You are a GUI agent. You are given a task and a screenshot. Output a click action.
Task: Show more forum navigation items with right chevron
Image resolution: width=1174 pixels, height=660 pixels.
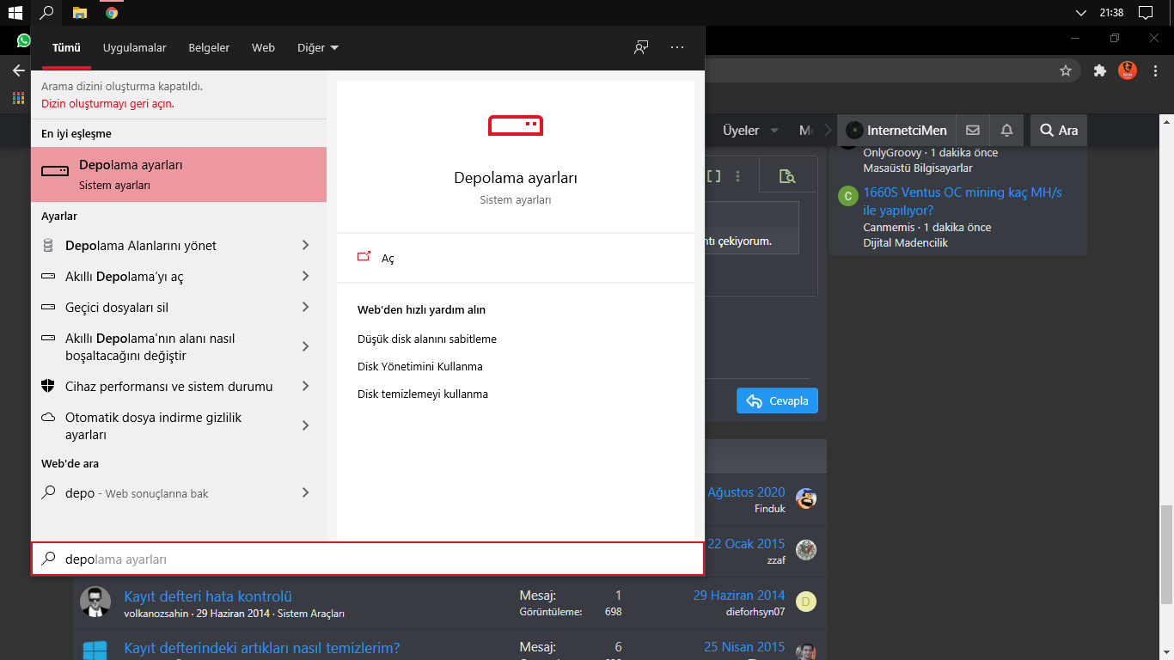(828, 131)
